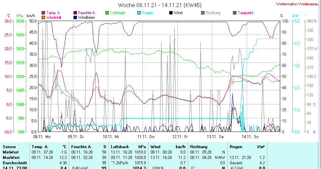Click the cyan Regen legend square
The width and height of the screenshot is (321, 169).
139,13
